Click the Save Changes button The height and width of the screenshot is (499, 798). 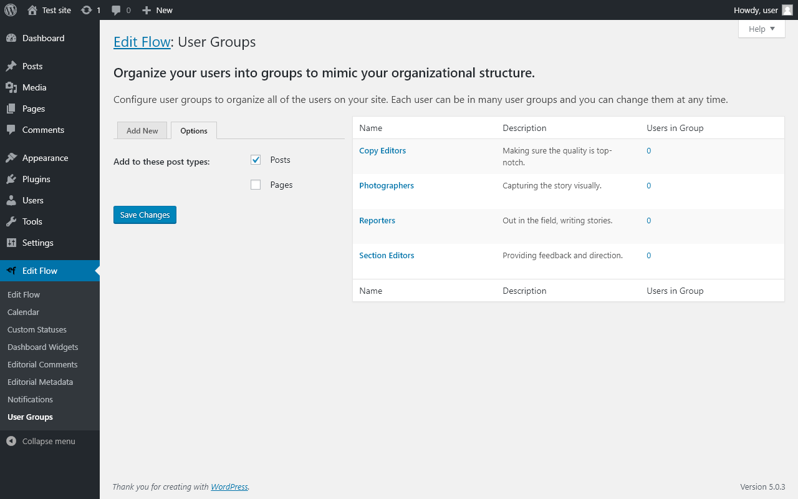click(145, 215)
